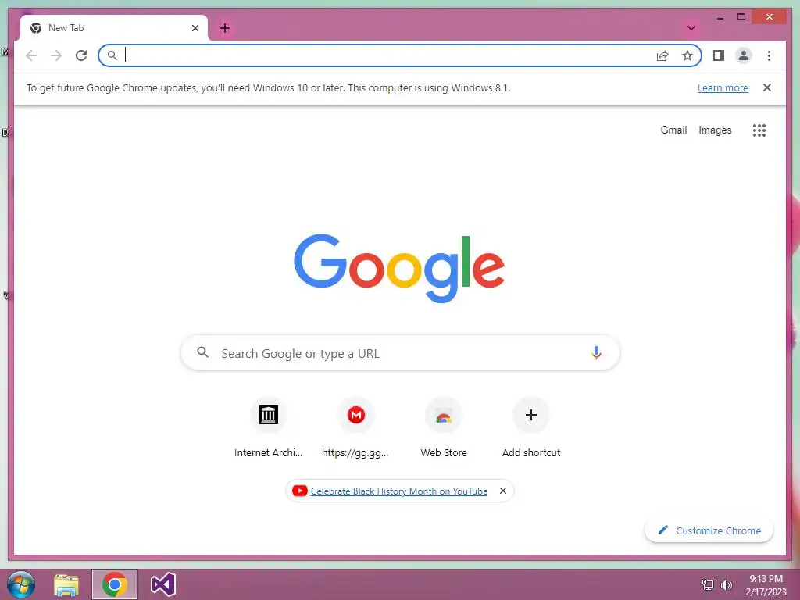Follow the Learn more link
The height and width of the screenshot is (600, 800).
723,87
